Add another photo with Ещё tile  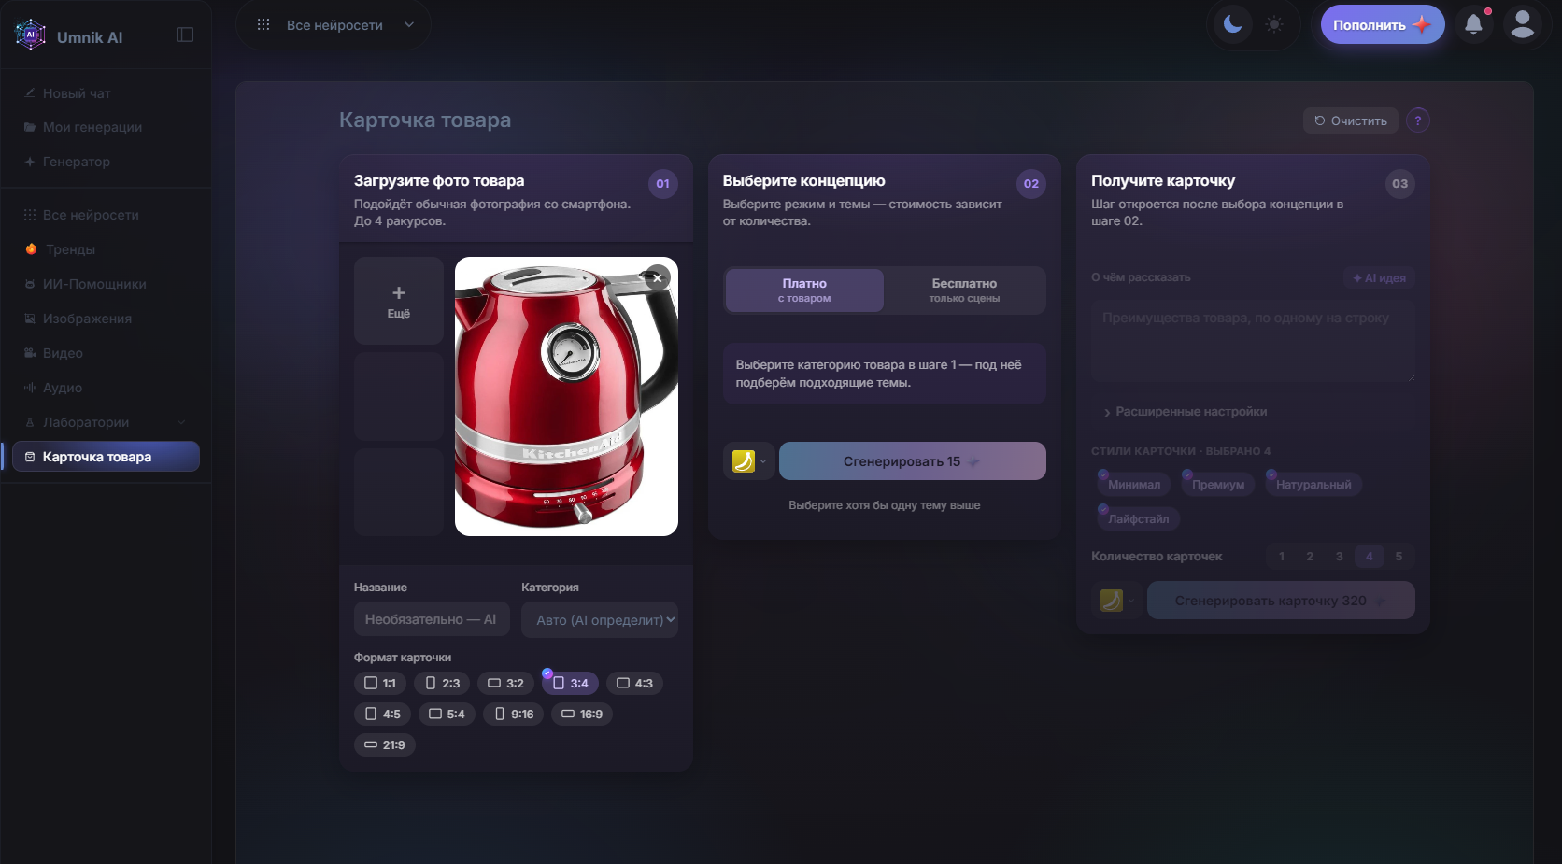point(399,301)
